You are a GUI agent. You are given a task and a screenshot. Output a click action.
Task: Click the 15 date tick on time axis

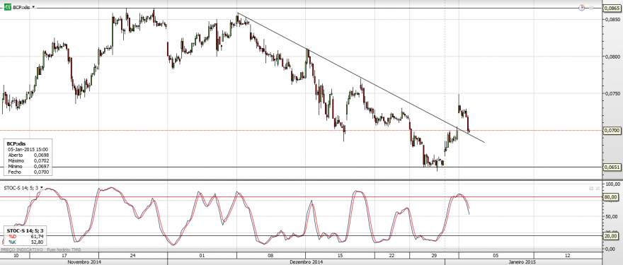click(x=340, y=255)
